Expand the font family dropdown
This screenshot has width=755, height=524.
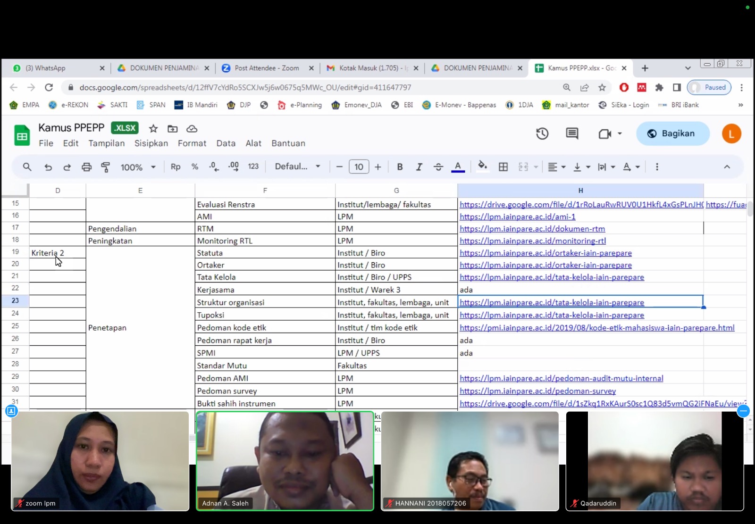click(x=297, y=167)
